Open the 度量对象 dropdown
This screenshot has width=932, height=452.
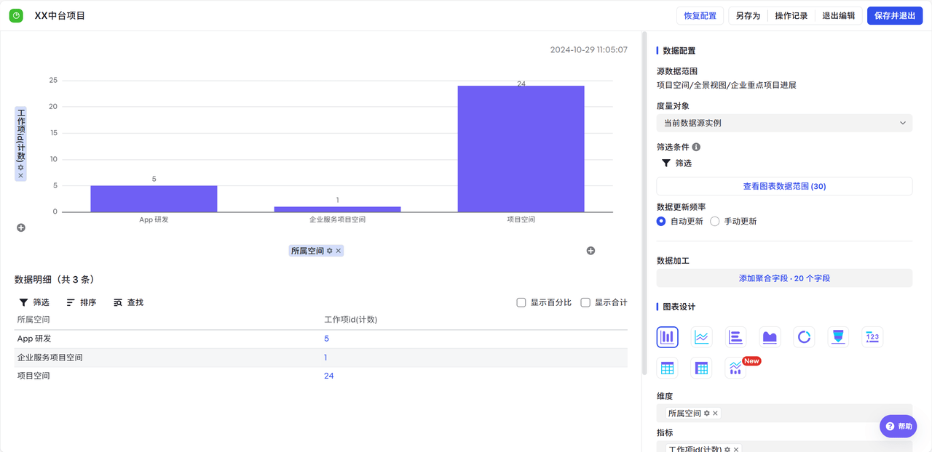(784, 123)
